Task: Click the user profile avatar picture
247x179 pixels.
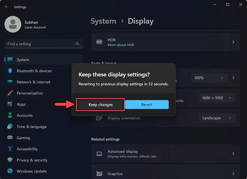Action: pyautogui.click(x=13, y=24)
